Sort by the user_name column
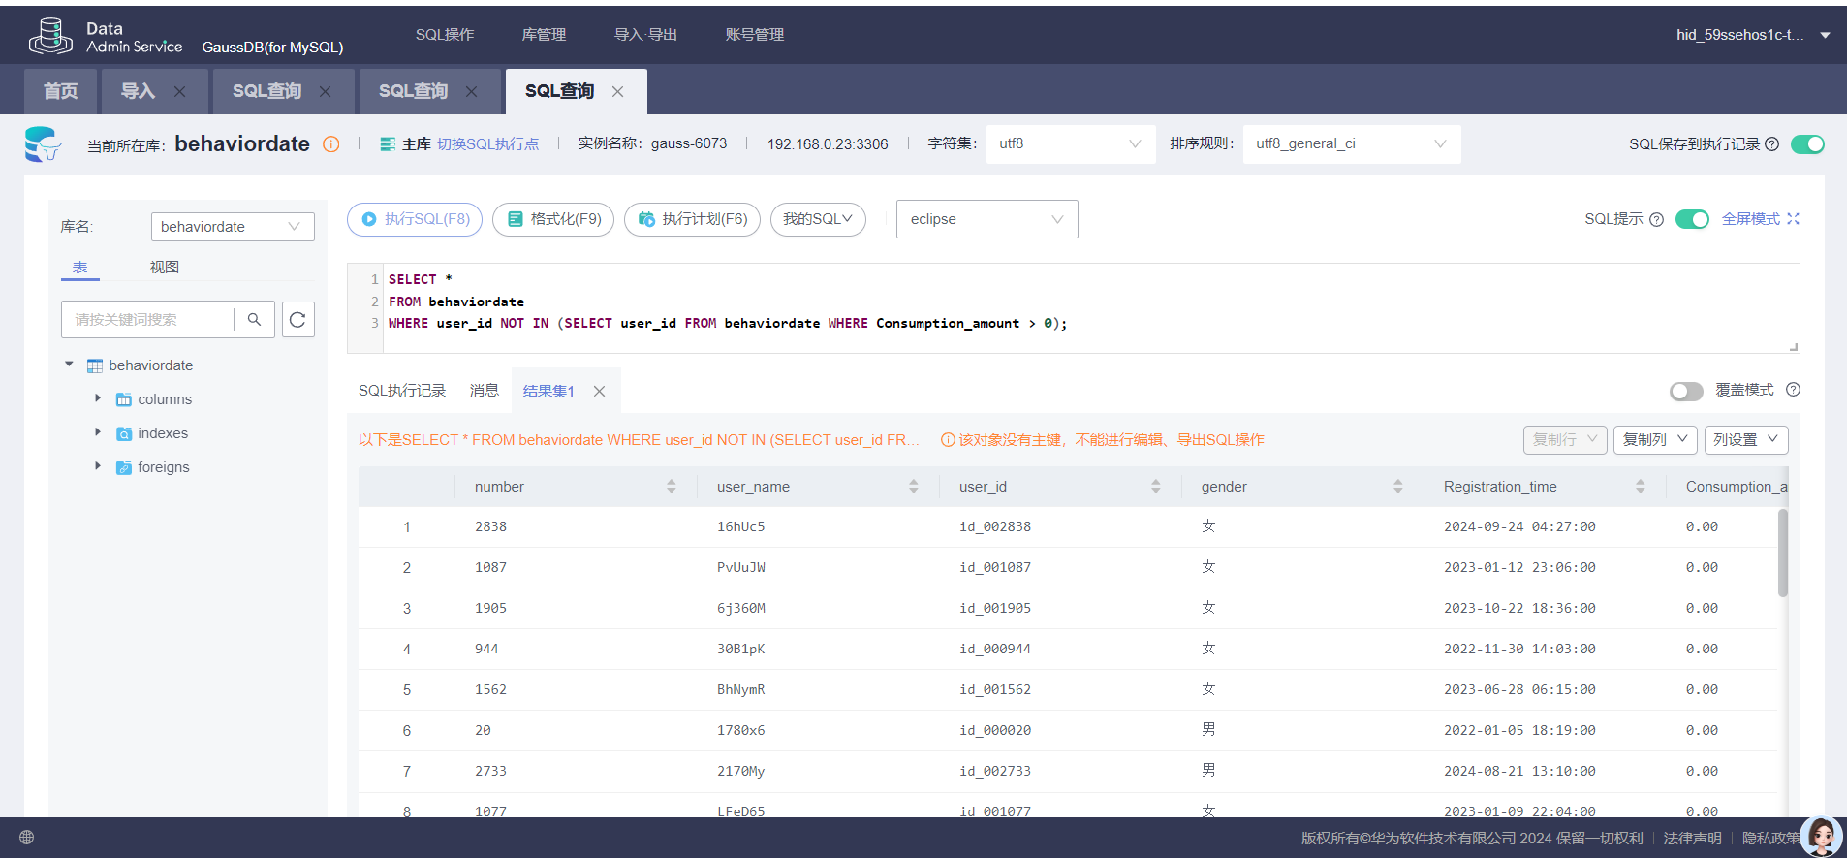This screenshot has height=858, width=1847. point(914,487)
